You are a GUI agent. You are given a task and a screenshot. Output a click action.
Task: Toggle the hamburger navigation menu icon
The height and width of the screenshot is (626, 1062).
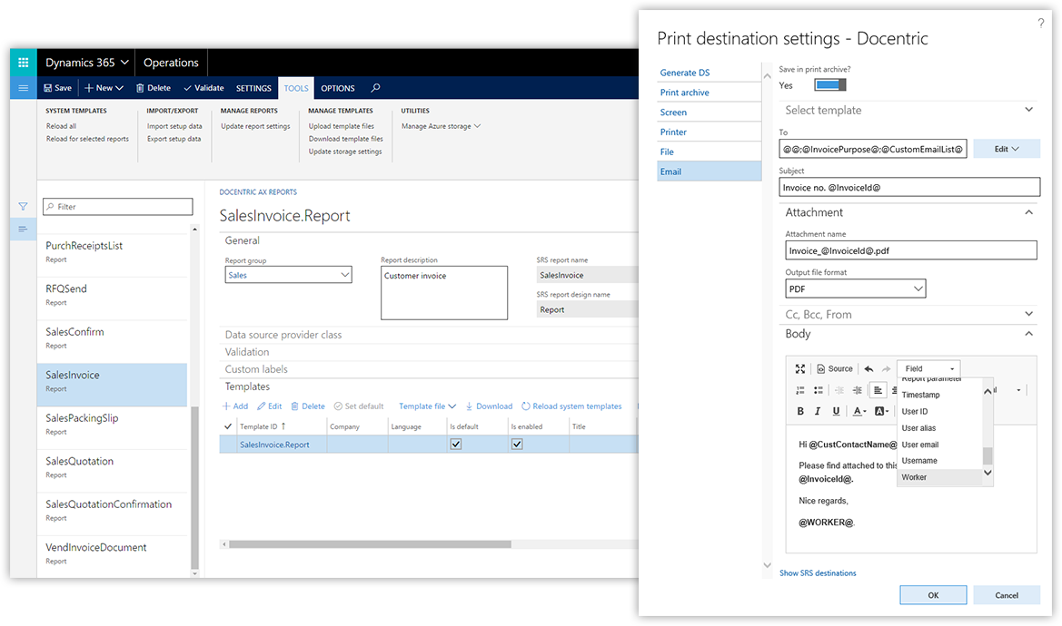tap(23, 88)
